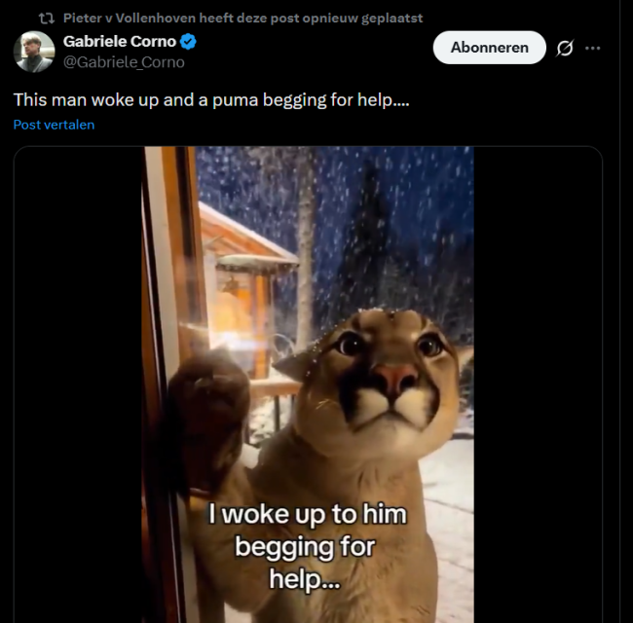Open the three-dot more options menu
This screenshot has height=623, width=633.
593,48
